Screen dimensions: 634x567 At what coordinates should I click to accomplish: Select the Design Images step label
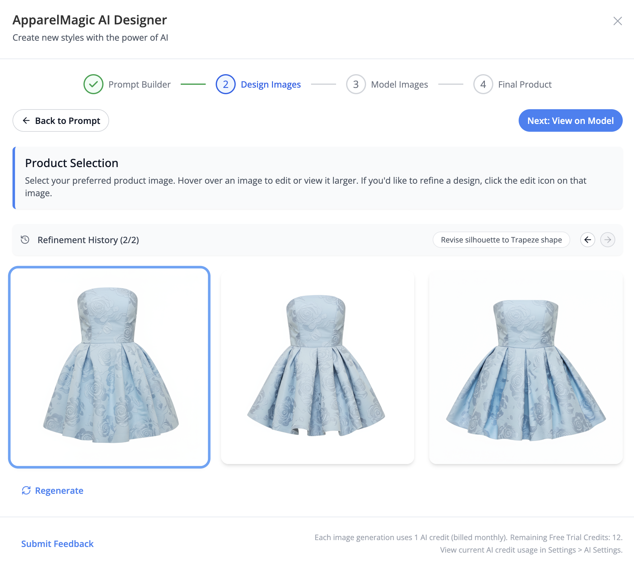coord(271,84)
